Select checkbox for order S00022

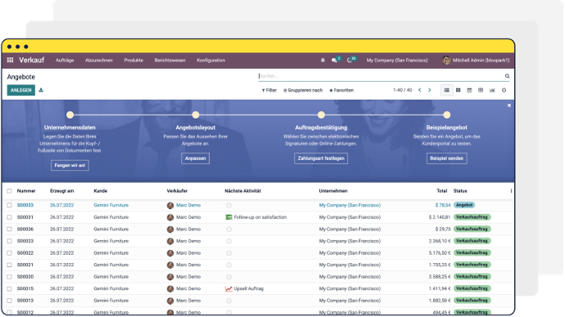point(9,253)
